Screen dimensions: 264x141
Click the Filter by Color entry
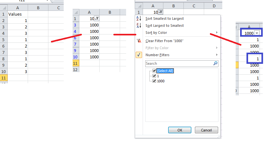click(x=157, y=48)
